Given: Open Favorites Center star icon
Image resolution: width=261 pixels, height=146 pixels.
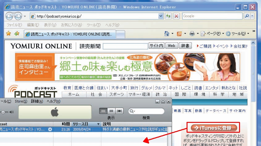Looking at the screenshot, I should 8,34.
